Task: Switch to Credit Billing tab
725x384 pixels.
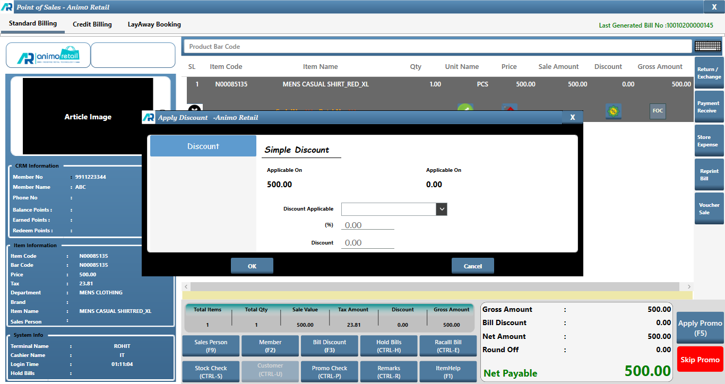Action: click(92, 24)
